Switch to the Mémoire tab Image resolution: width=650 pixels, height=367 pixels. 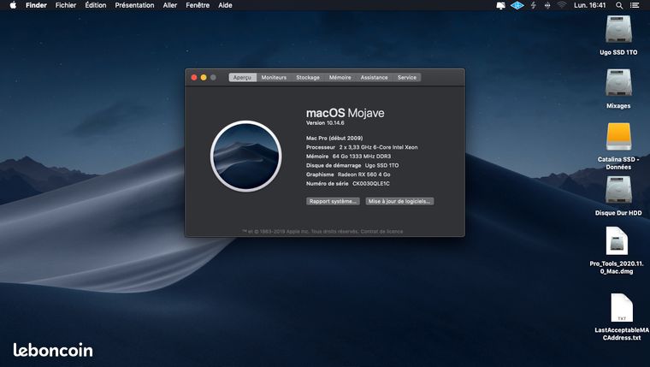(x=340, y=78)
